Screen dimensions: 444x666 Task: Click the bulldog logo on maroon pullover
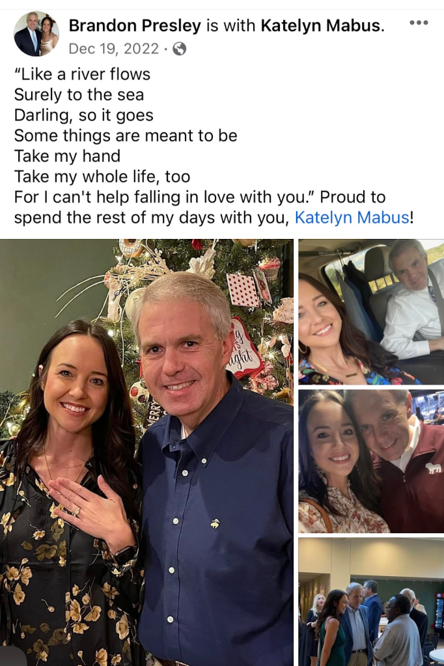[x=434, y=469]
